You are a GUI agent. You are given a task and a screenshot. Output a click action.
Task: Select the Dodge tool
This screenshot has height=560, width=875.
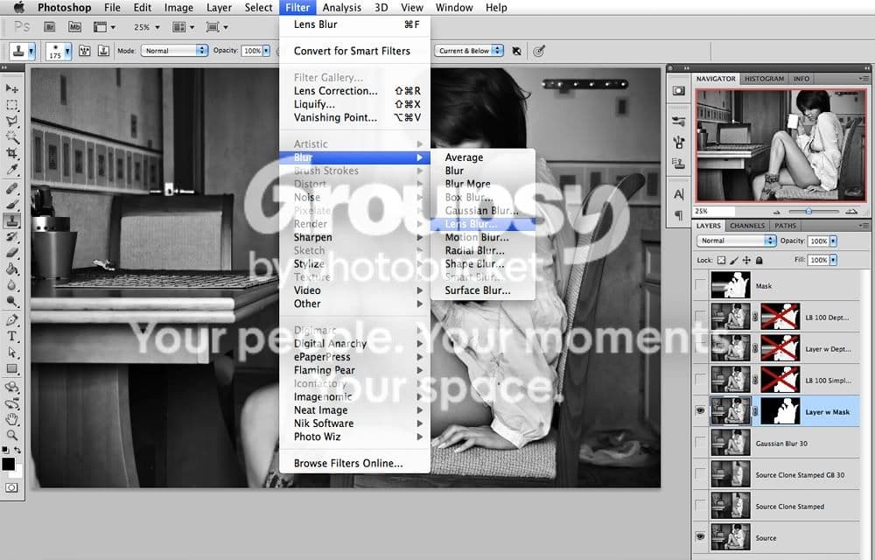point(11,302)
